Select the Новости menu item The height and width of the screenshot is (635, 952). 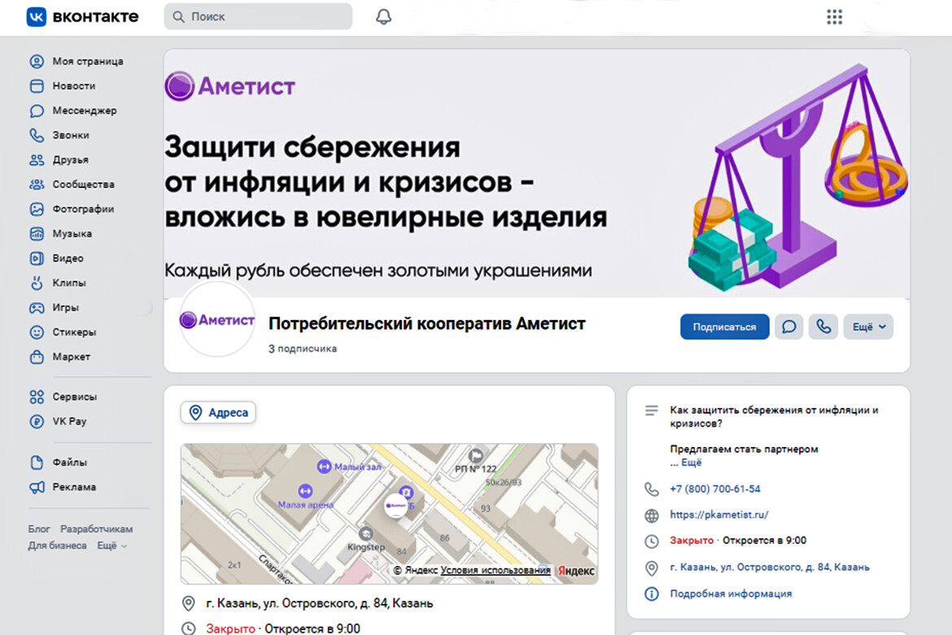pyautogui.click(x=73, y=86)
